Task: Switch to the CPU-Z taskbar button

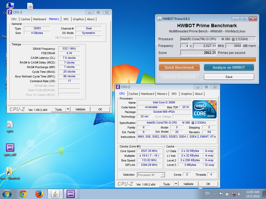Action: (x=71, y=194)
